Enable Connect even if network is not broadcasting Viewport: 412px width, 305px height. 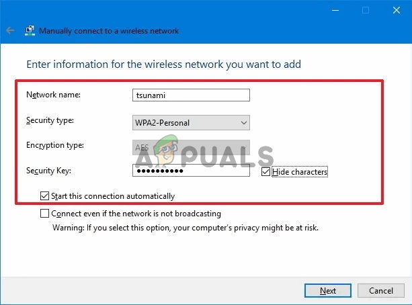pyautogui.click(x=45, y=214)
